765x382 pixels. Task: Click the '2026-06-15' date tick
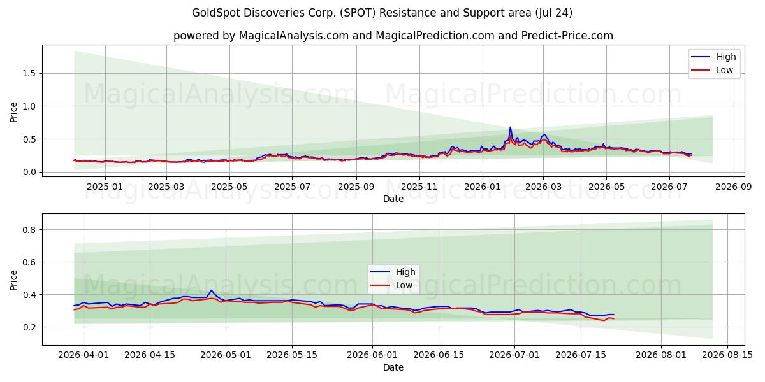click(x=439, y=355)
